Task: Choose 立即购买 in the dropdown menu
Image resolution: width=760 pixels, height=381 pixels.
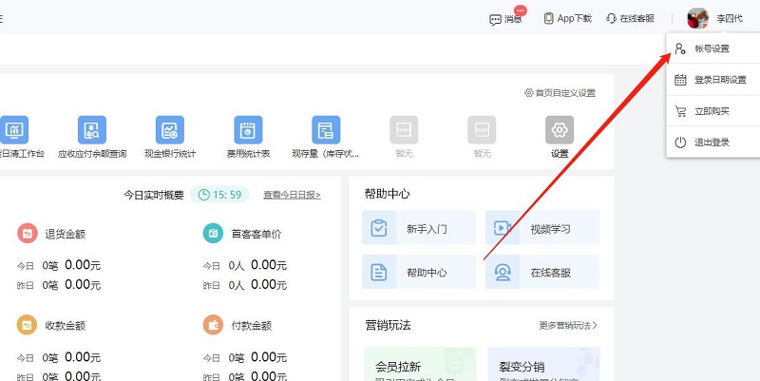Action: [x=713, y=111]
